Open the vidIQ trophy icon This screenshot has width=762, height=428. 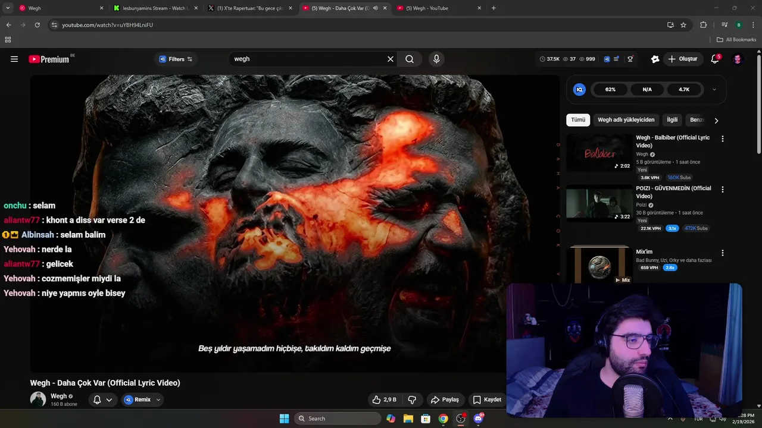click(630, 59)
